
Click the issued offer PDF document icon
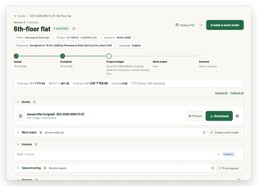pos(20,116)
